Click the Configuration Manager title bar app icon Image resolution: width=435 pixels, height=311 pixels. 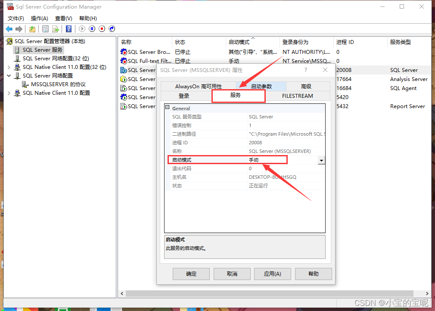10,6
